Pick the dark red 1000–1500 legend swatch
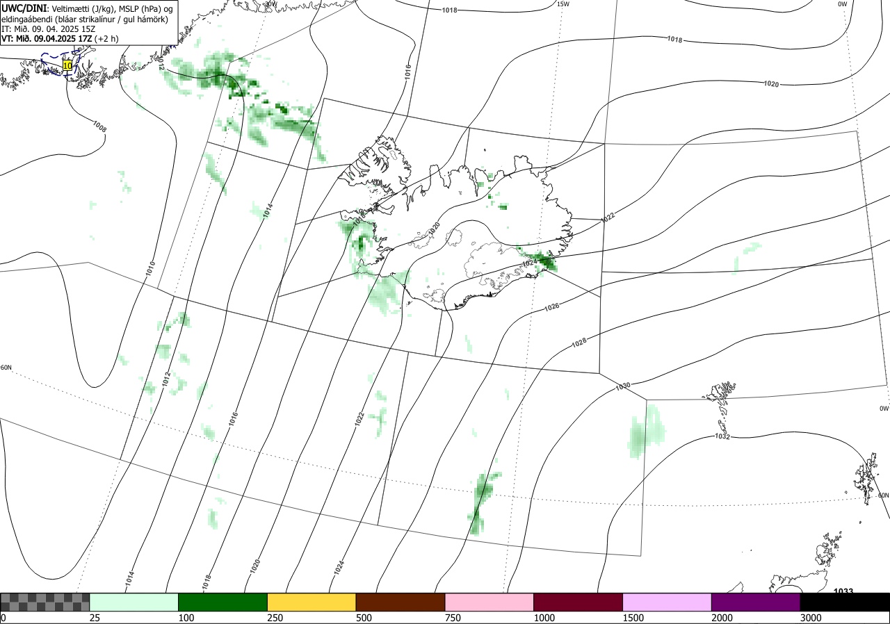Viewport: 890px width, 624px height. (x=578, y=602)
